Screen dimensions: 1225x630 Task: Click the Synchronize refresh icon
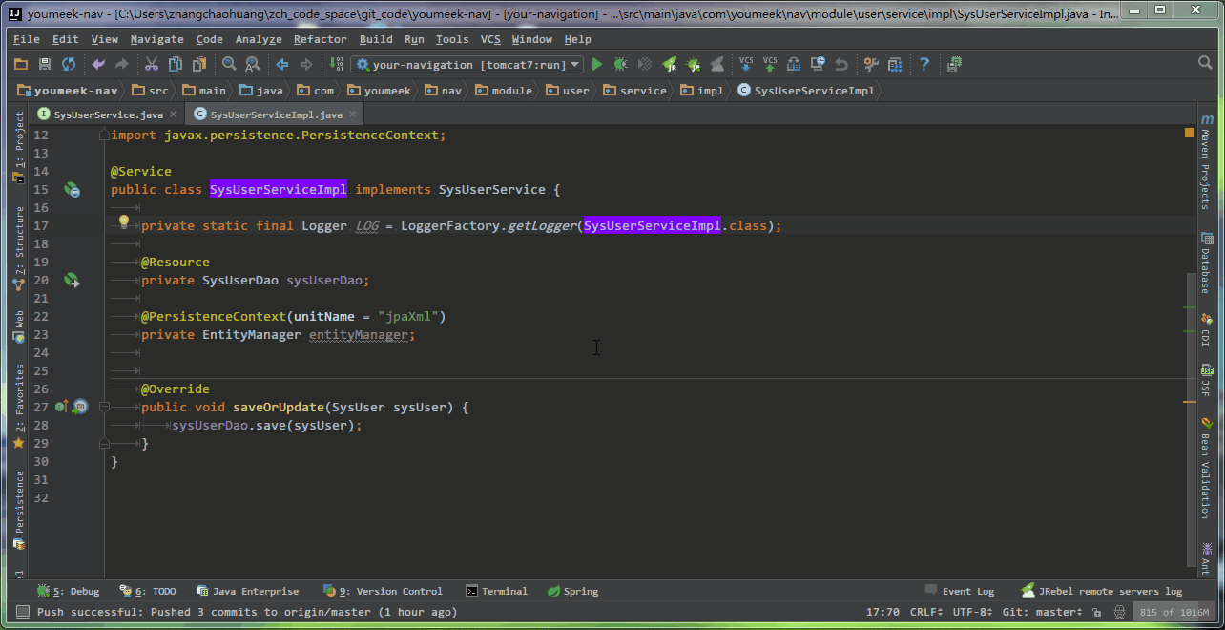tap(69, 64)
